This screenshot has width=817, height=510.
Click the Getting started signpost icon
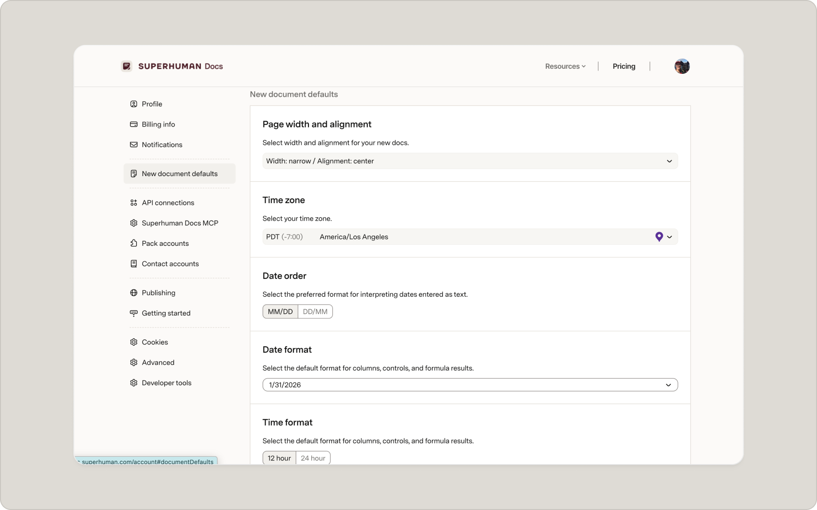click(x=134, y=313)
